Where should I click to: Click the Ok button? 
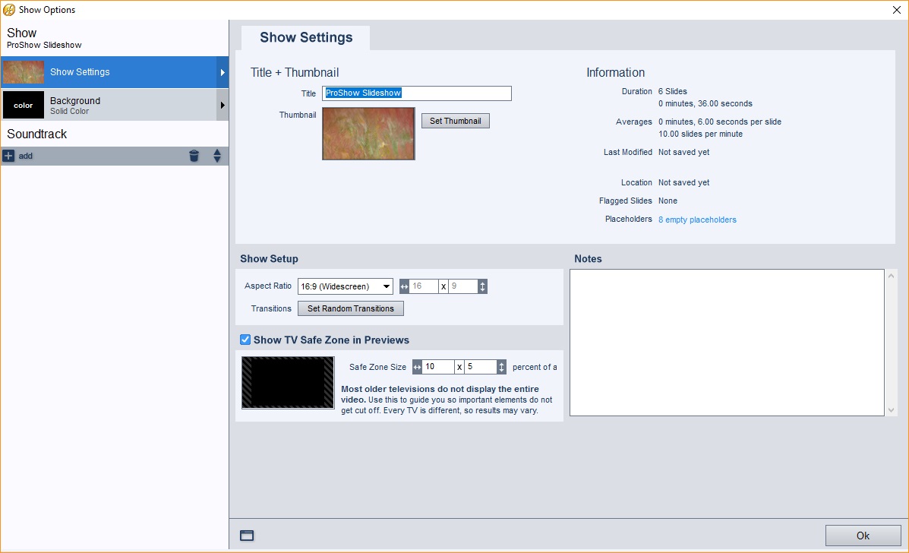click(x=863, y=536)
